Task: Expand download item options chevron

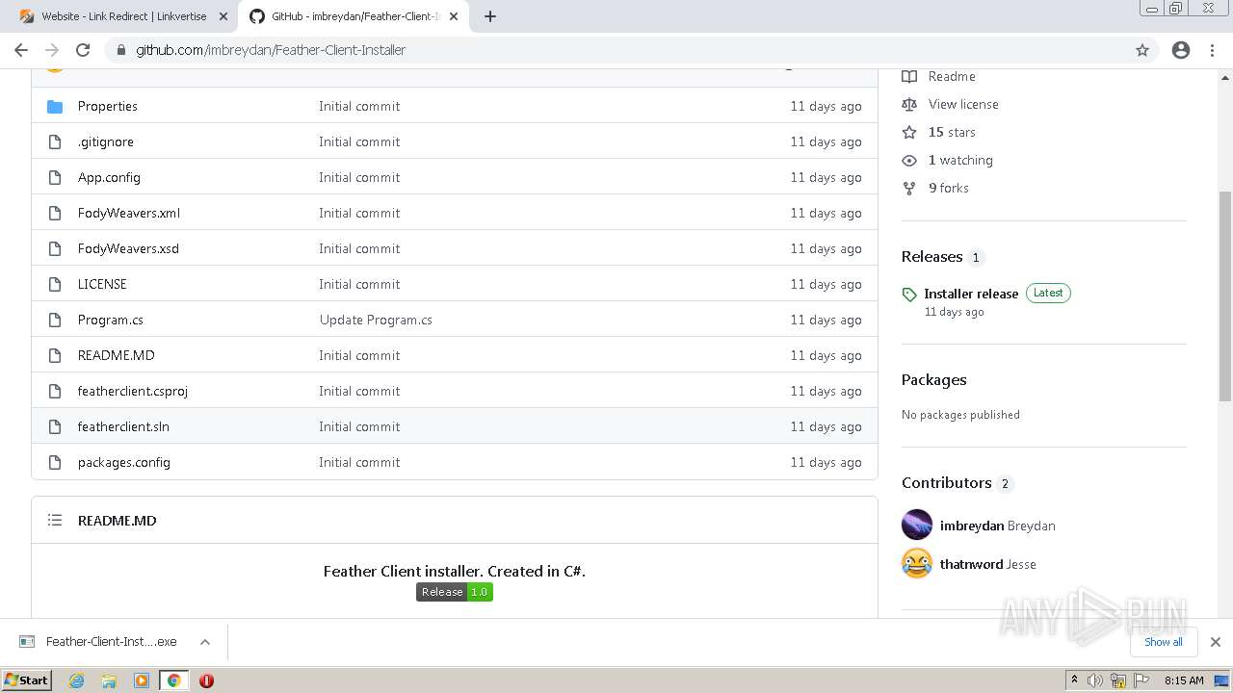Action: pos(204,642)
